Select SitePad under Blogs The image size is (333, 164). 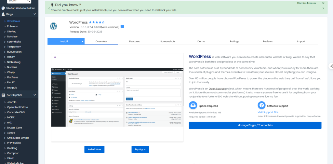(x=12, y=32)
